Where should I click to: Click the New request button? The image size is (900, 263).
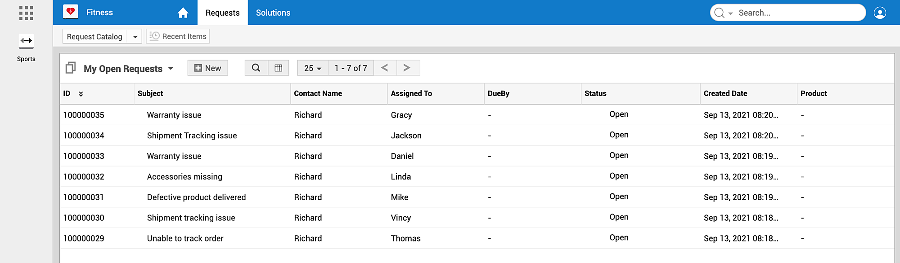pyautogui.click(x=207, y=68)
